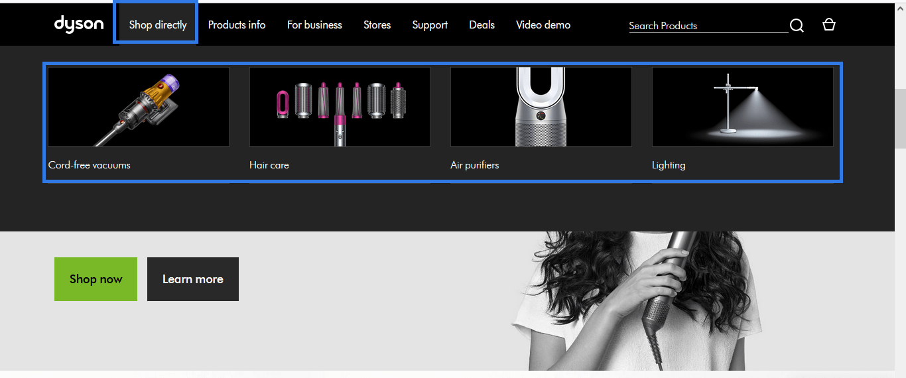Select the lighting lamp thumbnail image
Viewport: 906px width, 378px height.
tap(743, 107)
